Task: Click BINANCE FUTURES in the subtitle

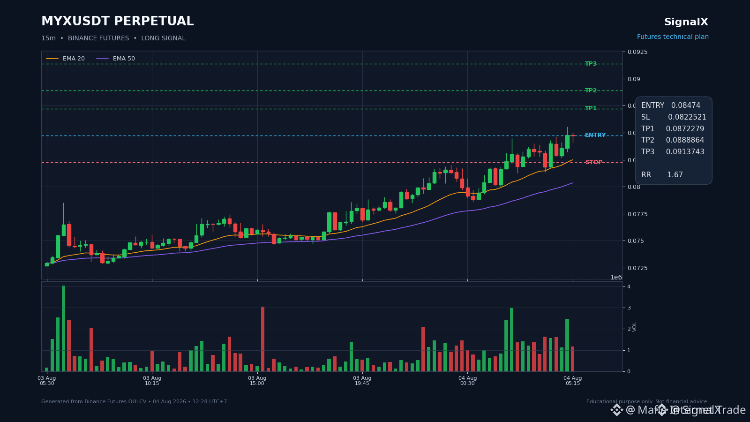Action: (x=98, y=38)
